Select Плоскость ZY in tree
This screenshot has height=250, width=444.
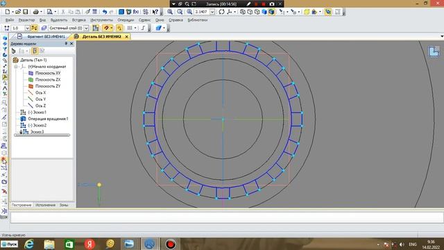pos(48,86)
